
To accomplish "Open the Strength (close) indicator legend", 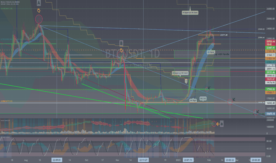I will point(5,137).
